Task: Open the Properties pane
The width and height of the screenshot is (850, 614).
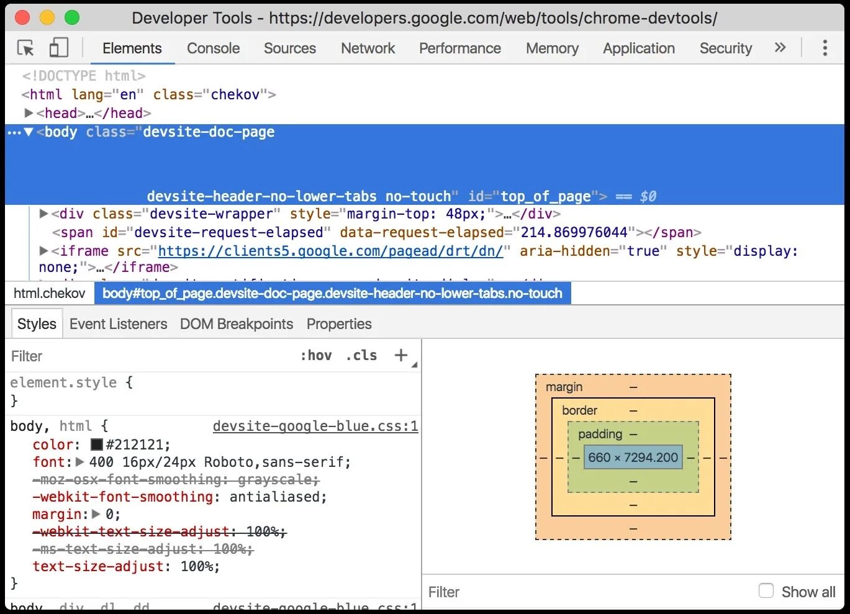Action: click(x=339, y=324)
